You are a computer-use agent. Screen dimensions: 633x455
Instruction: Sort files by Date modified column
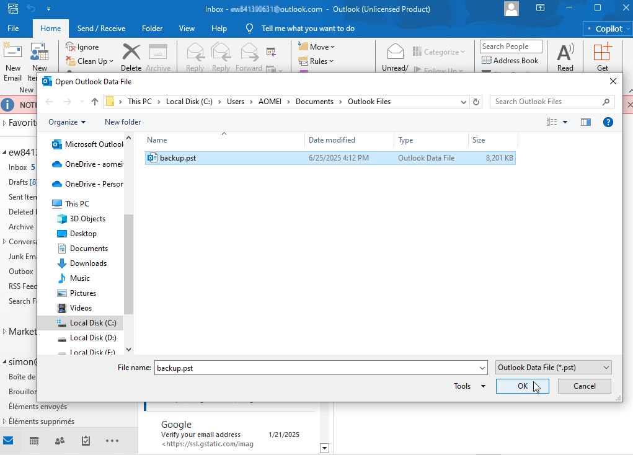pos(349,140)
